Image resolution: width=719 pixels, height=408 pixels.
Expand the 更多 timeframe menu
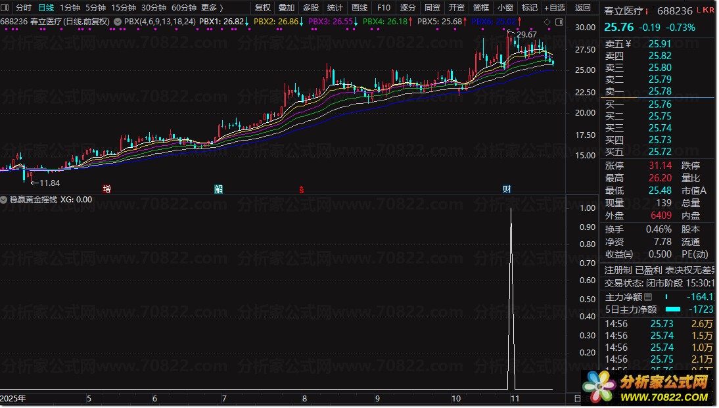point(212,8)
